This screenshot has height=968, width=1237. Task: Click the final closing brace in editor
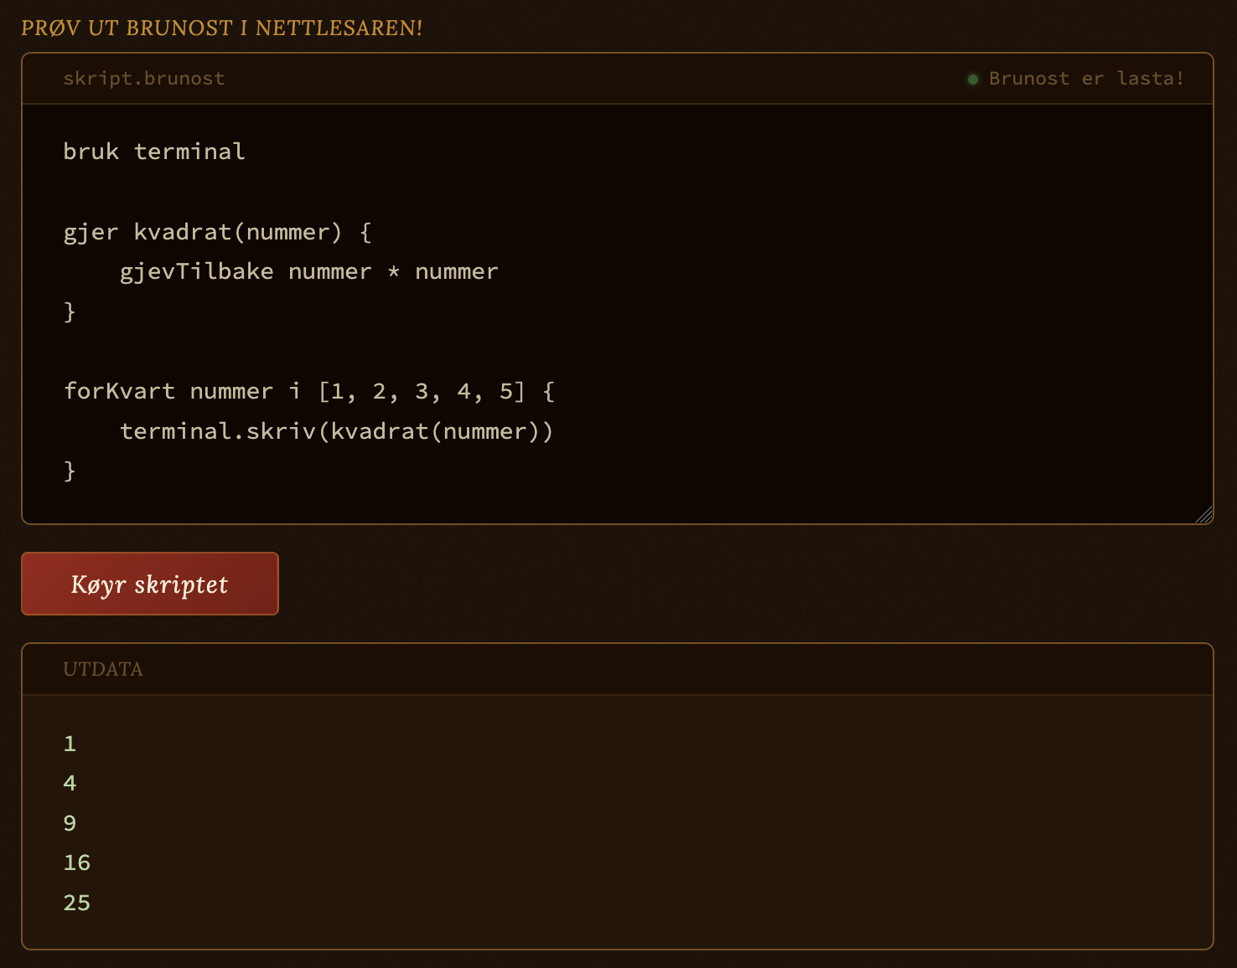point(70,471)
